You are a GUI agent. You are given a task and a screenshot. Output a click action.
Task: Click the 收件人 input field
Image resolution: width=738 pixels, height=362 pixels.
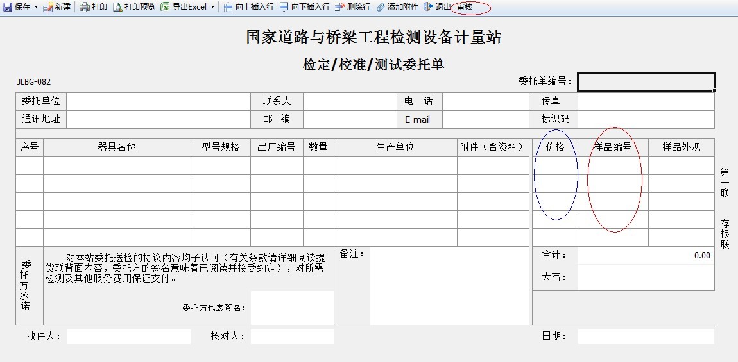click(128, 336)
